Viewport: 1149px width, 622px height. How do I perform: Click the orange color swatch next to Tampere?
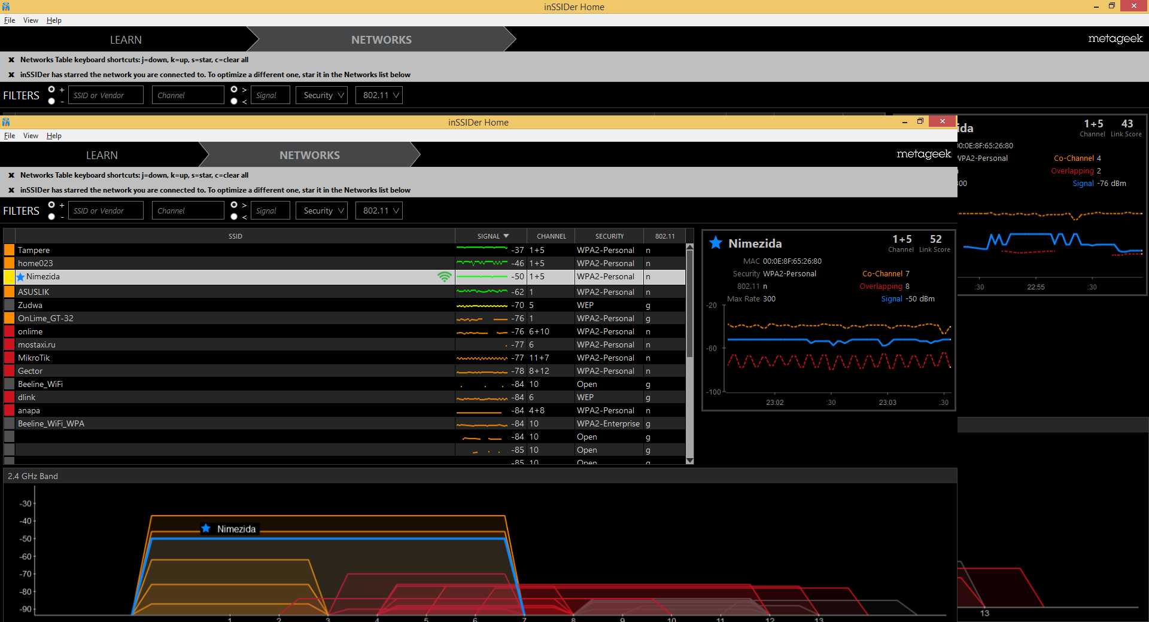pos(9,250)
